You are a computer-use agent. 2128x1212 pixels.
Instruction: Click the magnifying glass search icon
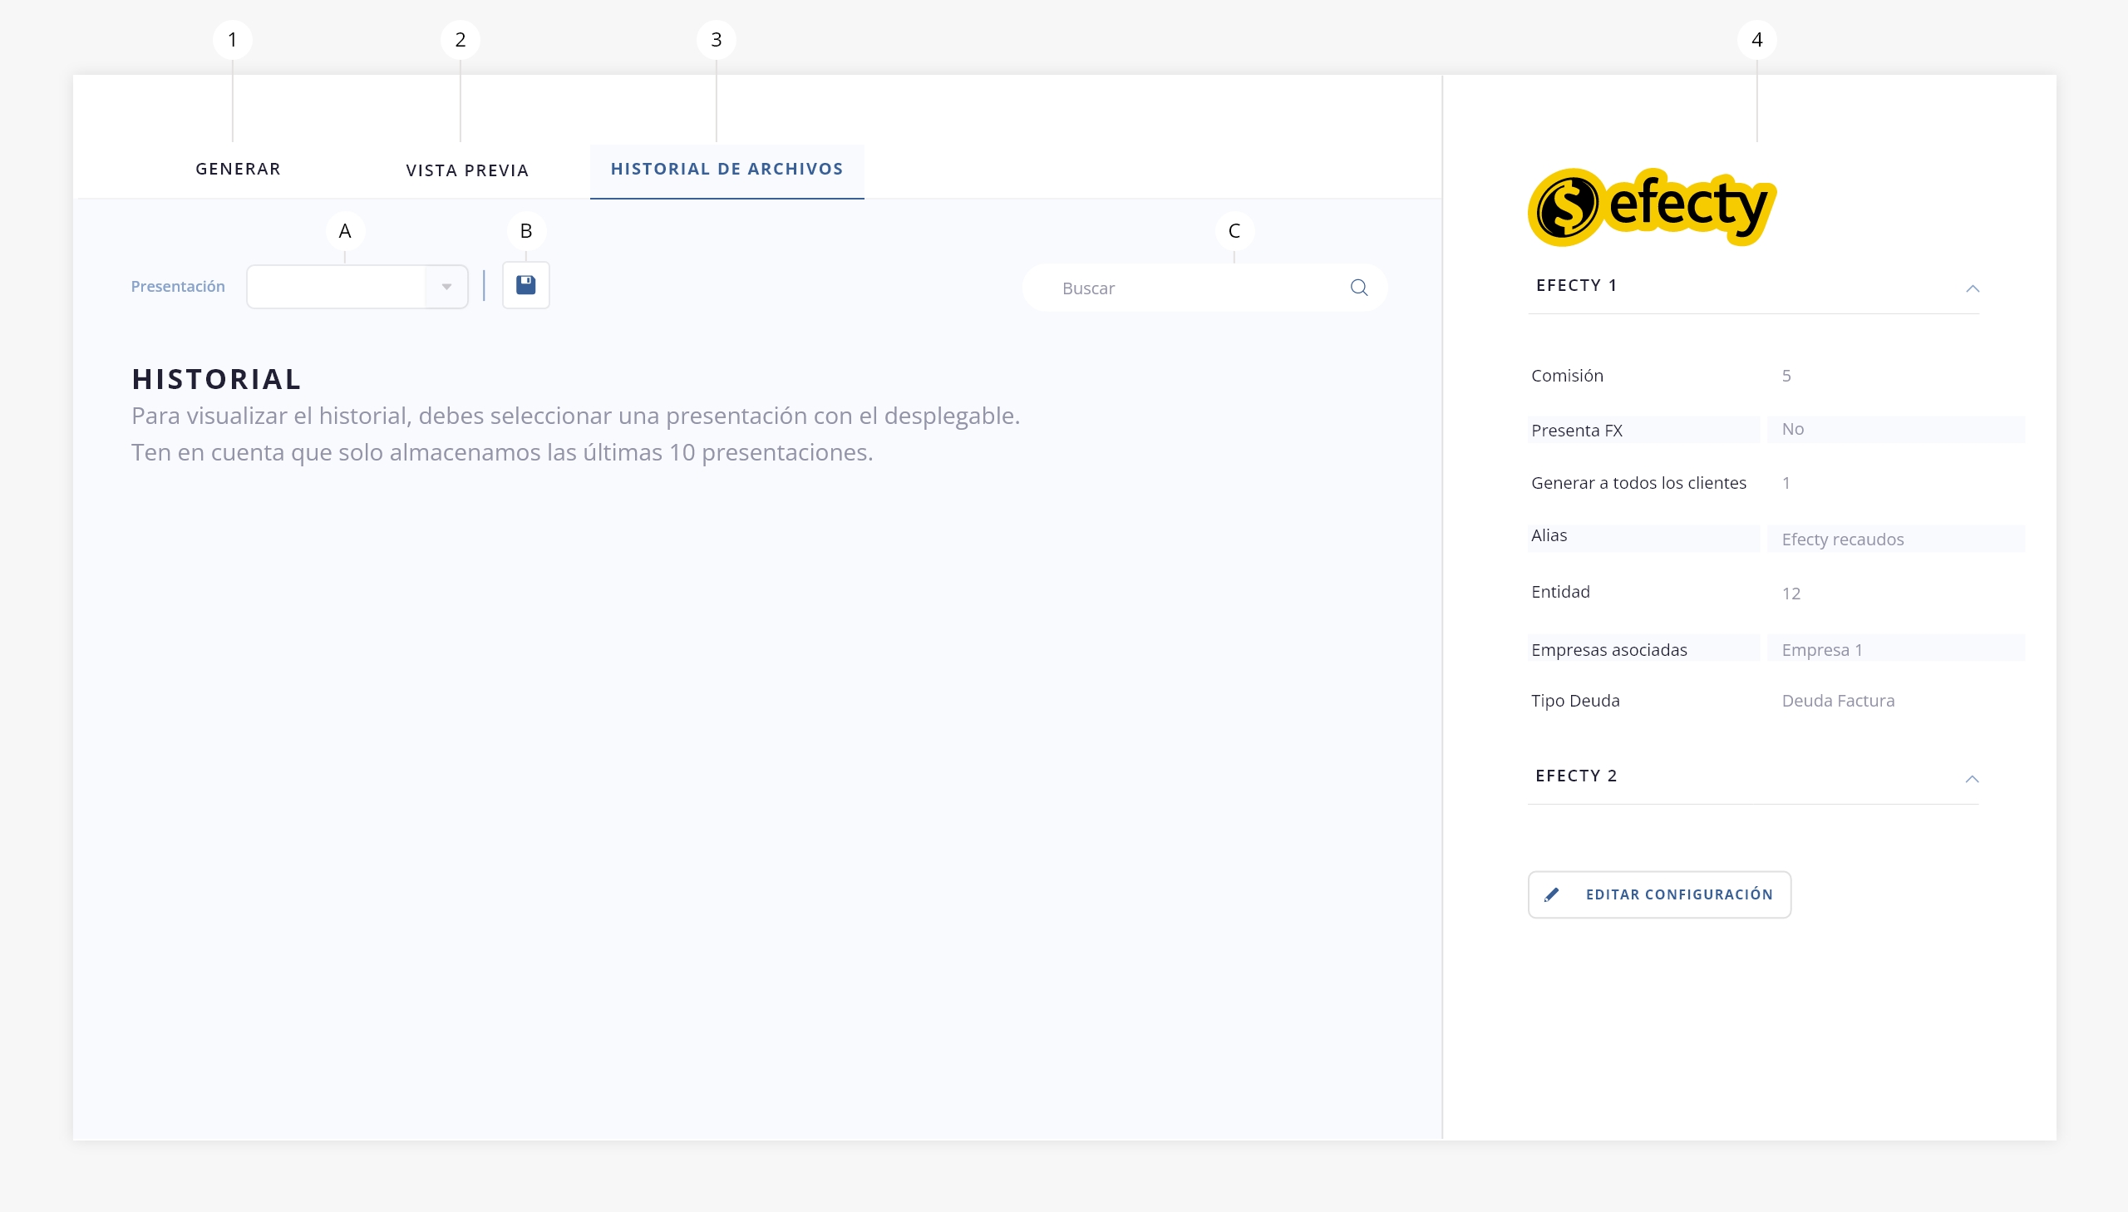[1358, 288]
